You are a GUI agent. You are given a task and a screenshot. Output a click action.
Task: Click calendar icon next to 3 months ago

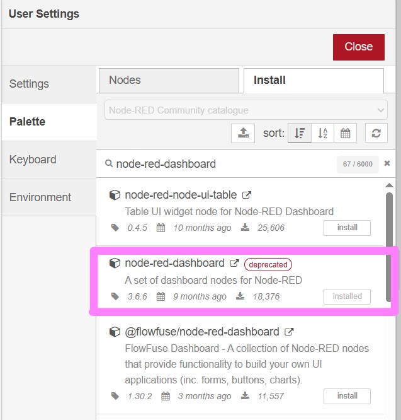(x=166, y=396)
